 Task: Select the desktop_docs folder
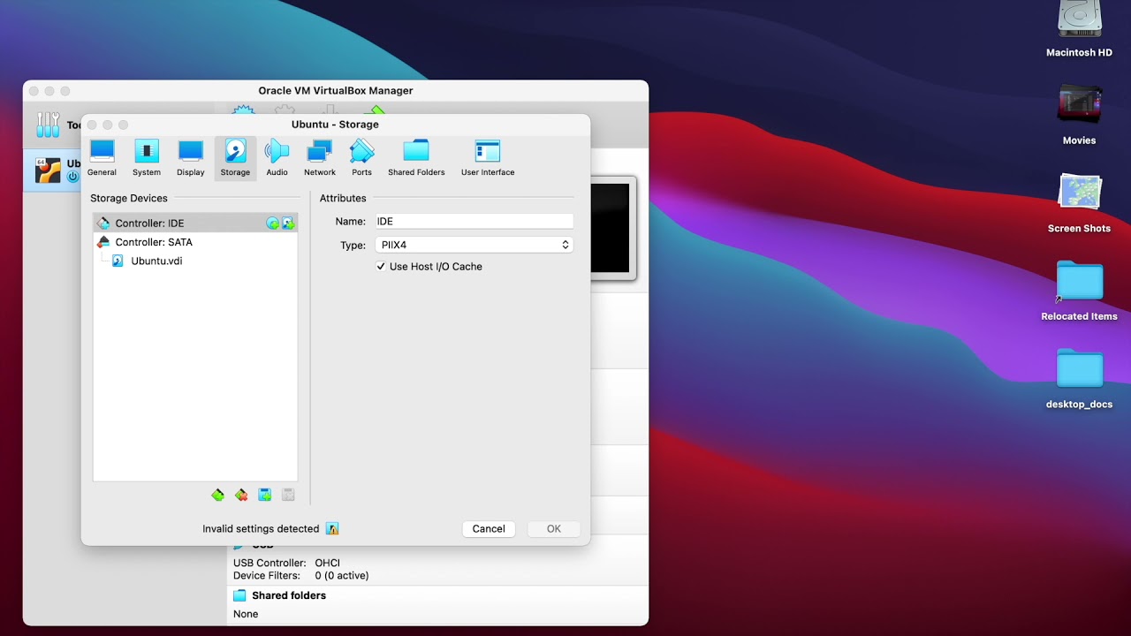1079,380
